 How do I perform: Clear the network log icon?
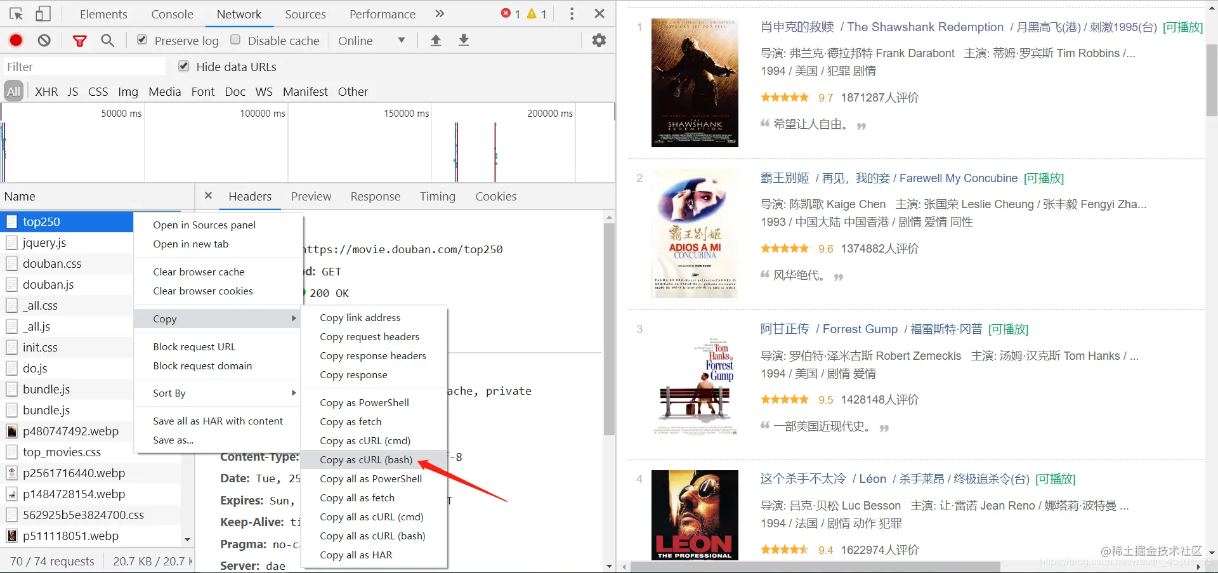click(x=44, y=41)
